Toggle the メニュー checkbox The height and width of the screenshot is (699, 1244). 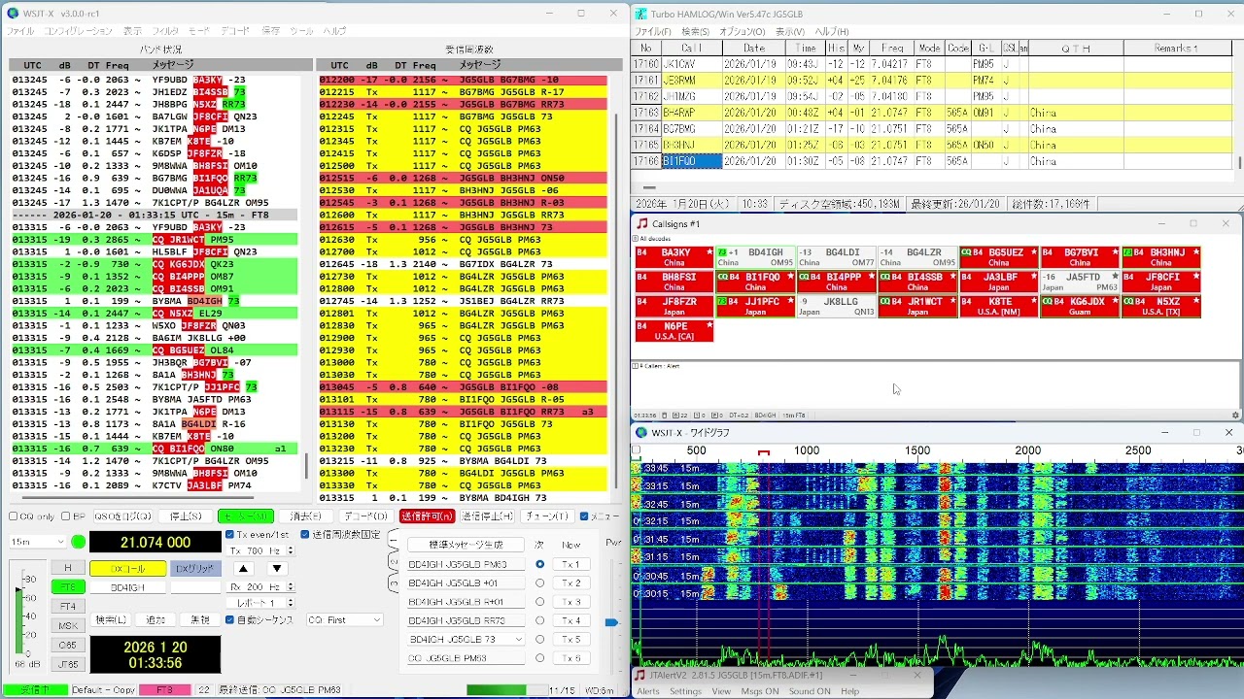pyautogui.click(x=584, y=516)
